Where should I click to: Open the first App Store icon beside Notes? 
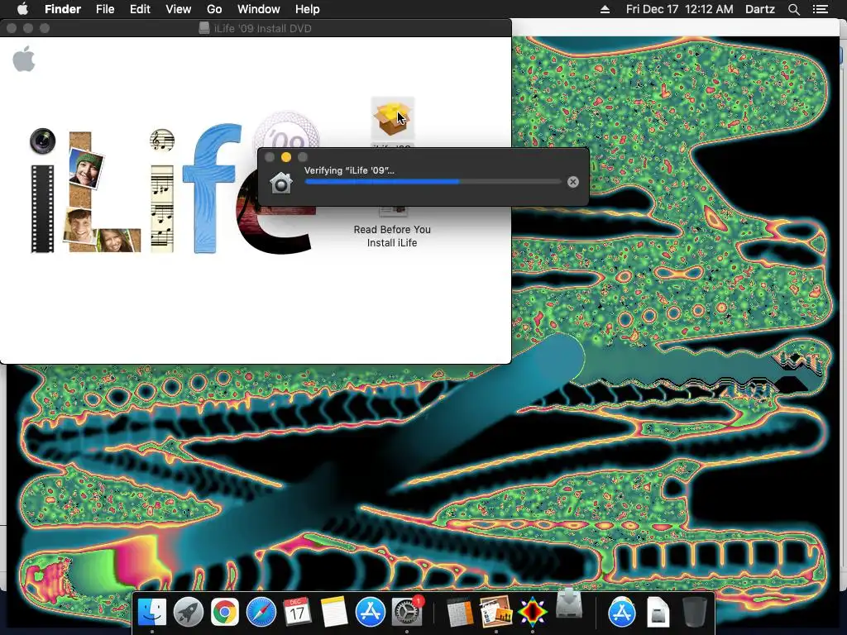370,612
